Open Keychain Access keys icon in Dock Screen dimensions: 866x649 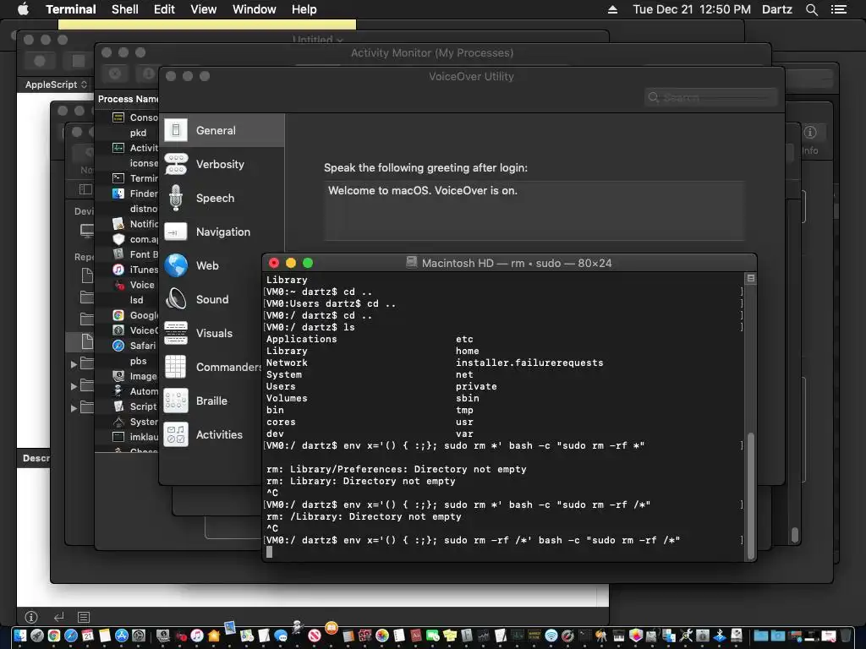601,635
